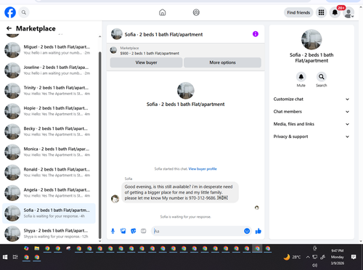This screenshot has width=363, height=270.
Task: Click the View buyer button
Action: (x=146, y=62)
